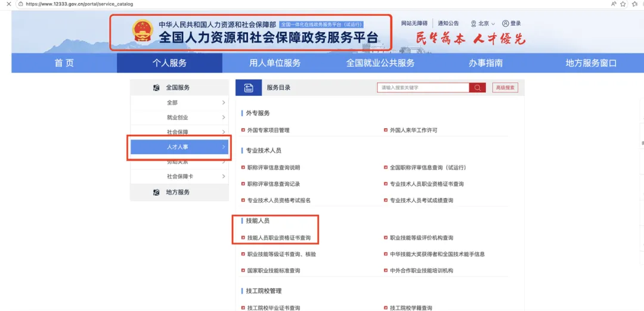Open the 通知公告 link
The height and width of the screenshot is (311, 644).
tap(448, 24)
